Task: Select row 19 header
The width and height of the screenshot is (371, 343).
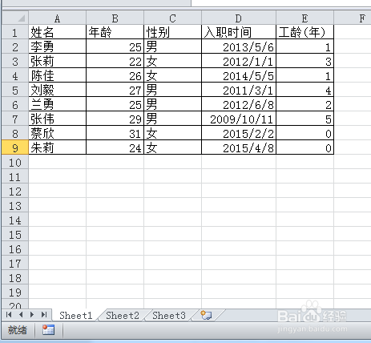Action: (15, 292)
